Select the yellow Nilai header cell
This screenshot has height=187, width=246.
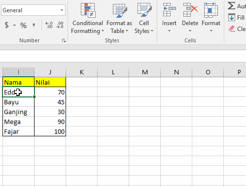(x=50, y=82)
